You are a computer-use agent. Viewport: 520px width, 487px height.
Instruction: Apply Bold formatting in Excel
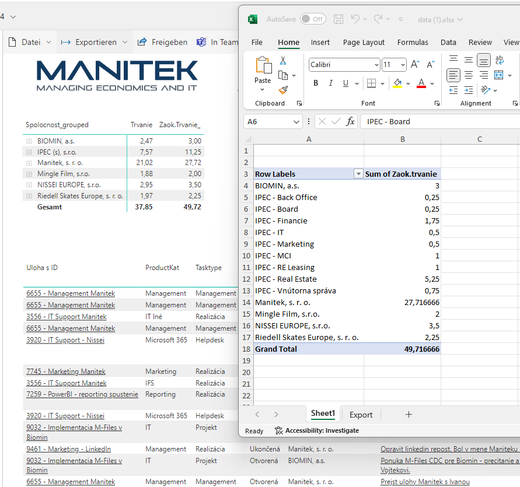(316, 83)
